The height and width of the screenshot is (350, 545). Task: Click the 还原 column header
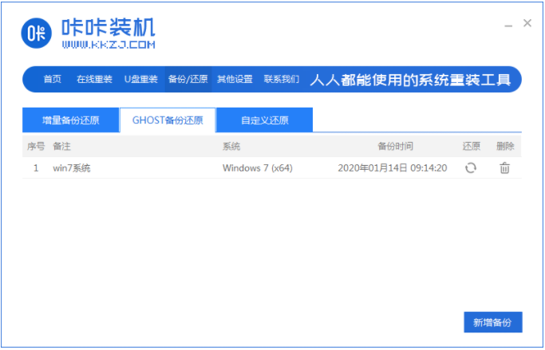tap(472, 146)
